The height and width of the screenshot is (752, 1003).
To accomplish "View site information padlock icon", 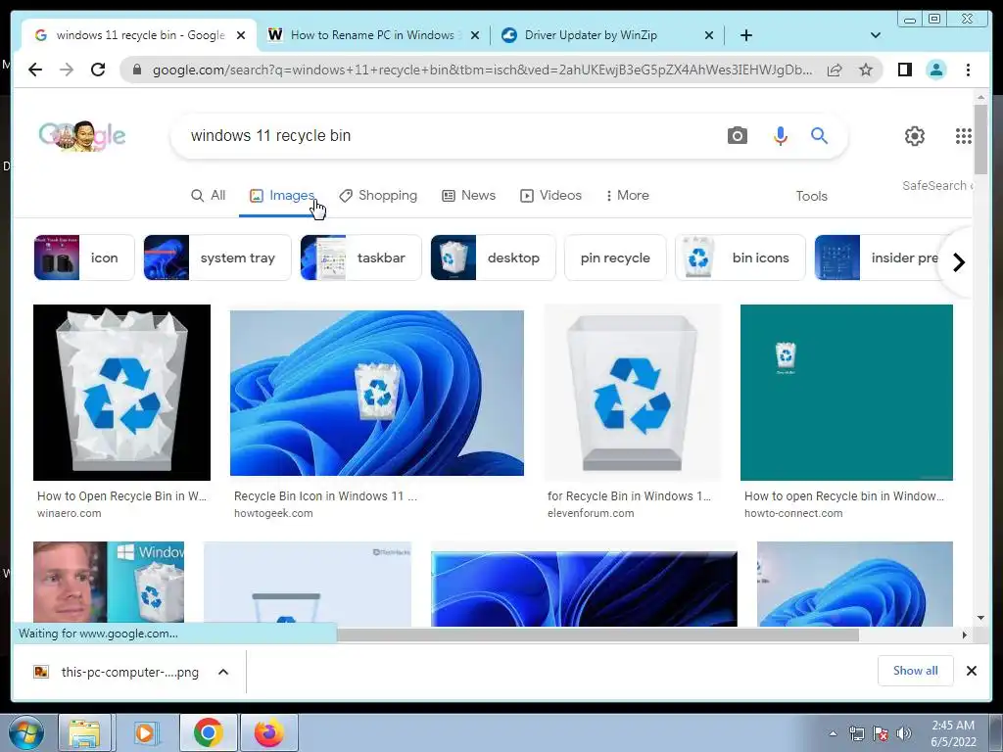I will (x=136, y=70).
